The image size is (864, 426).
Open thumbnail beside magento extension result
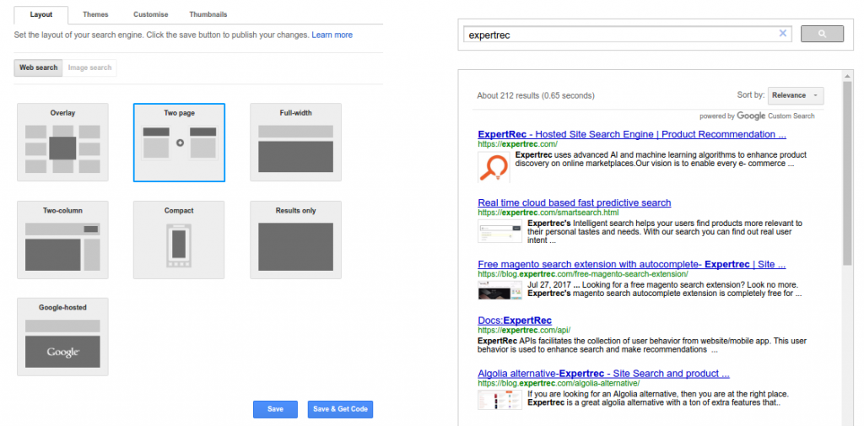499,290
